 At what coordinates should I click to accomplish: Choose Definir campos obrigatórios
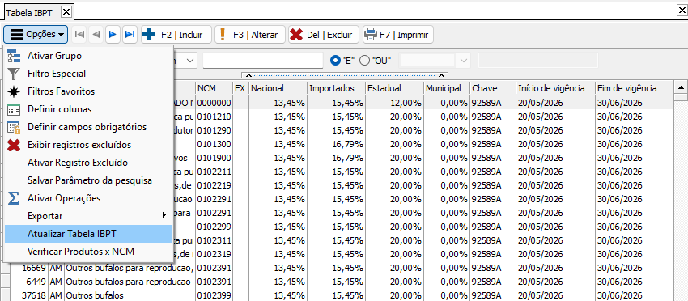88,127
